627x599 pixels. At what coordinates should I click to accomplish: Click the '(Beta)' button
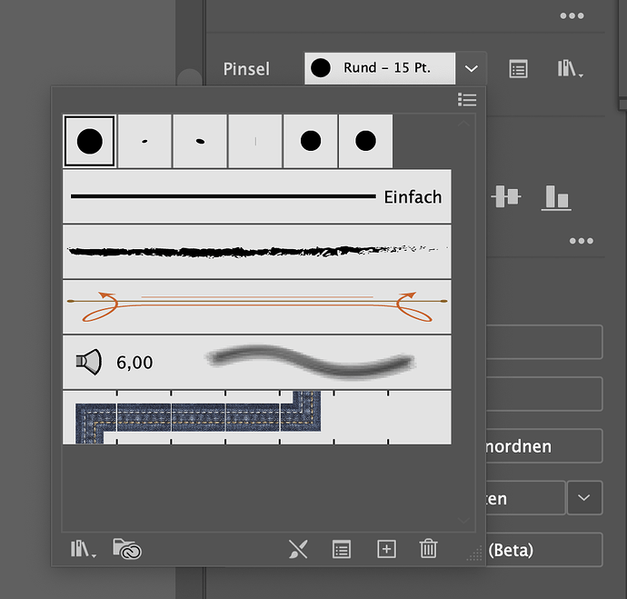pos(543,550)
